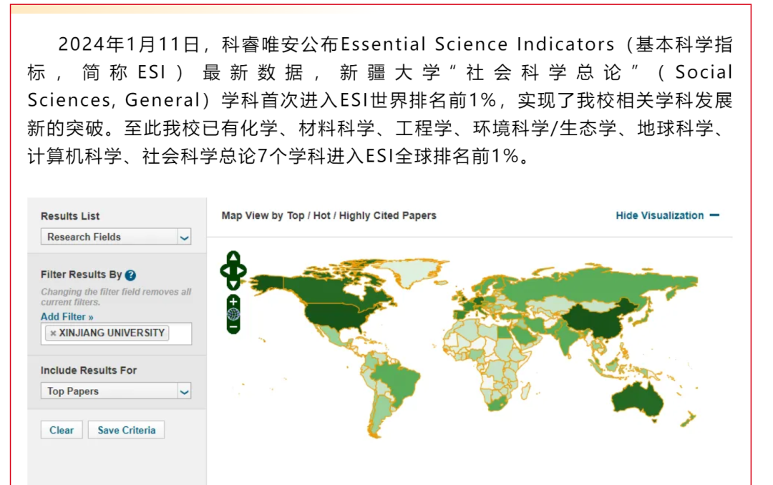Reset map to full world view globe icon
The width and height of the screenshot is (773, 485).
(233, 314)
